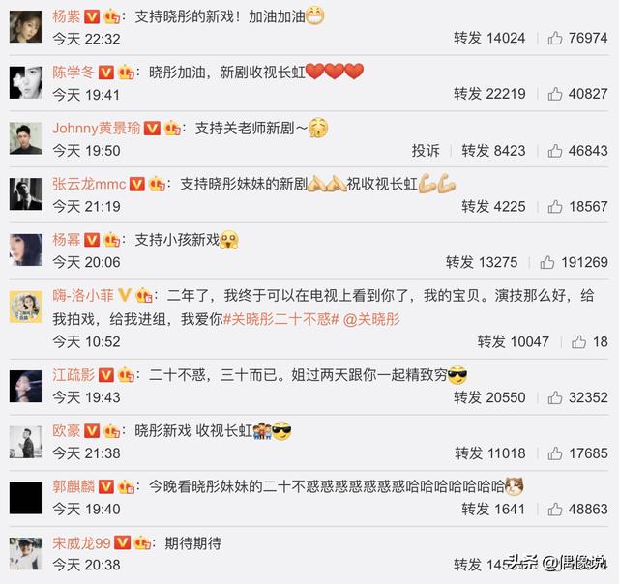Open 宋威龙99's avatar thumbnail
Image resolution: width=619 pixels, height=584 pixels.
[x=25, y=553]
